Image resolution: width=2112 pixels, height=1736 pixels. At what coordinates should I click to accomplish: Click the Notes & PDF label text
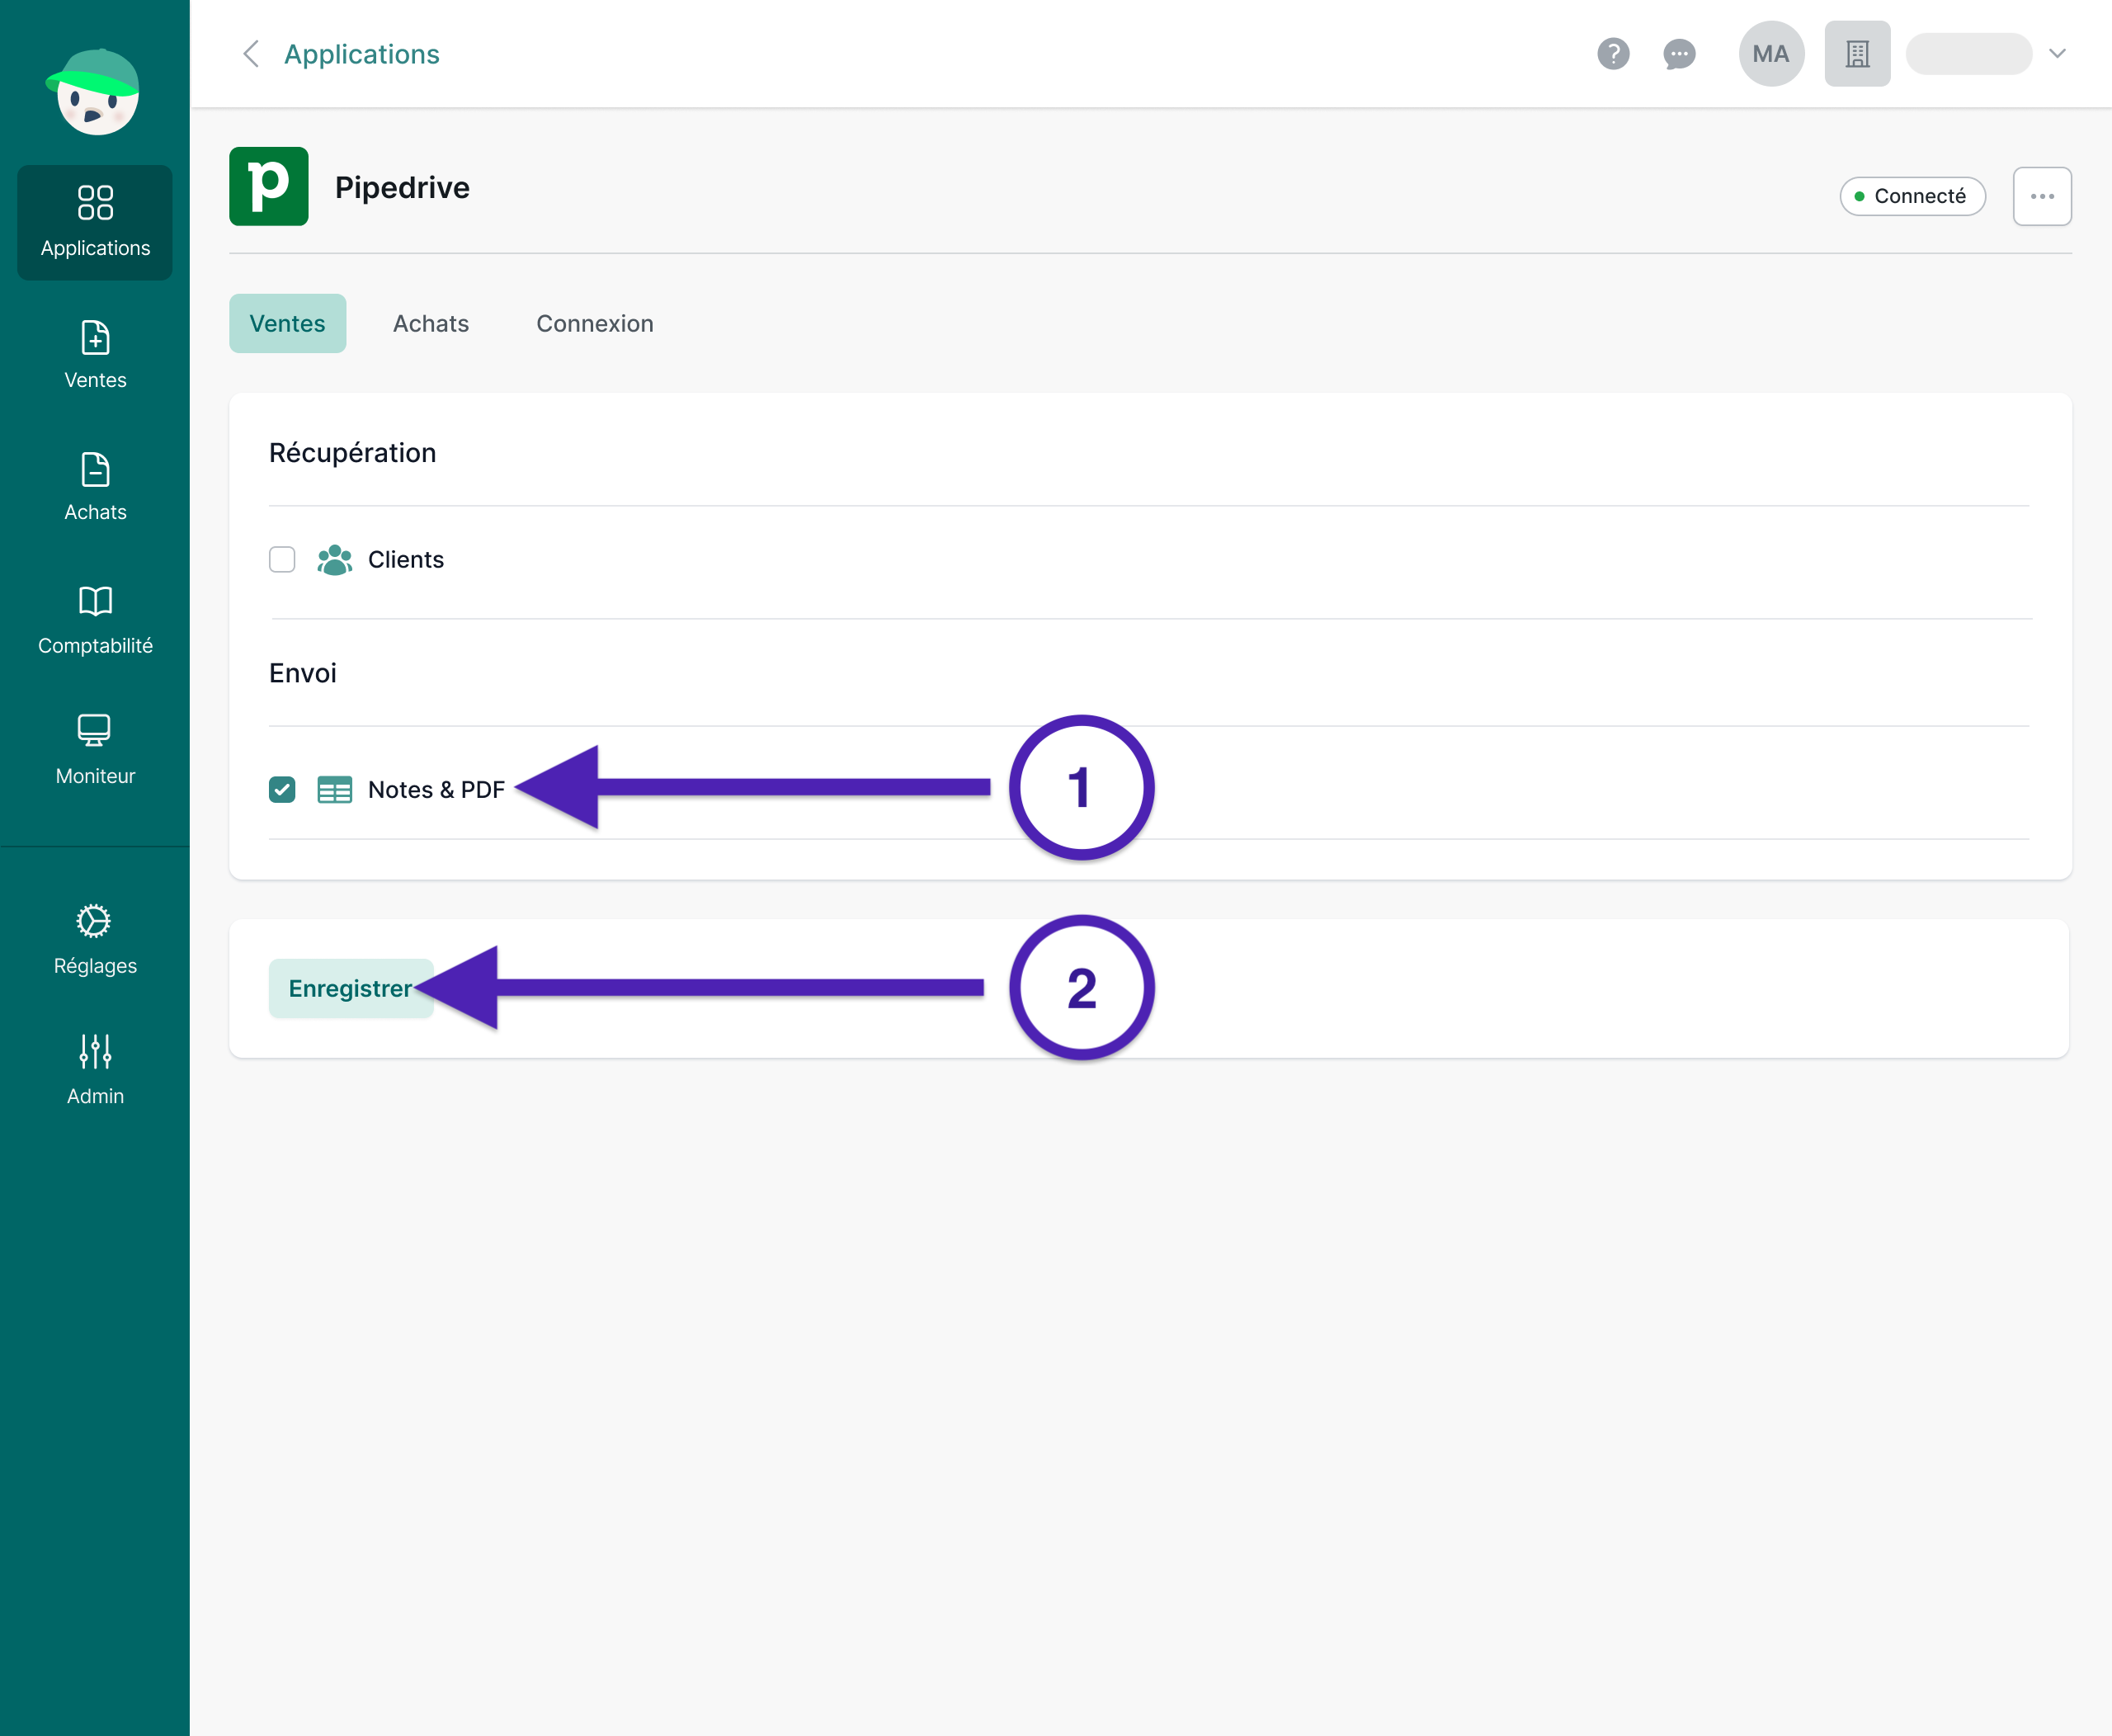[x=436, y=790]
